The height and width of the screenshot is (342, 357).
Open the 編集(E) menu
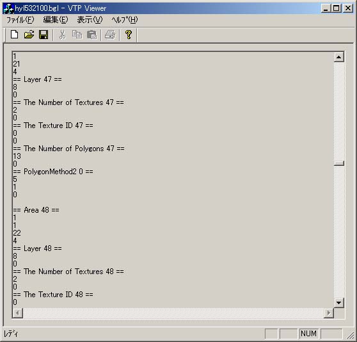[x=56, y=20]
